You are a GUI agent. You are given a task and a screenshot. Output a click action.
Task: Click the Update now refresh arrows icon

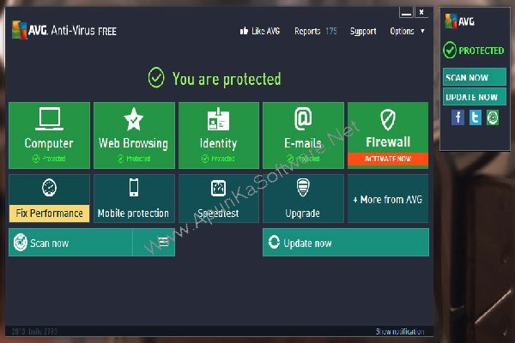(x=274, y=242)
